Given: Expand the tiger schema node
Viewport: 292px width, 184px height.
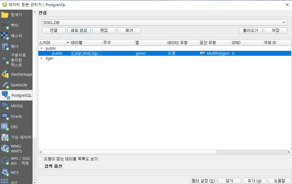Looking at the screenshot, I should 41,58.
